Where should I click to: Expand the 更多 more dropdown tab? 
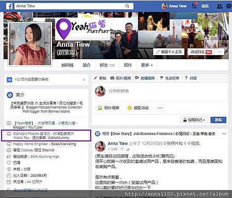coord(147,65)
